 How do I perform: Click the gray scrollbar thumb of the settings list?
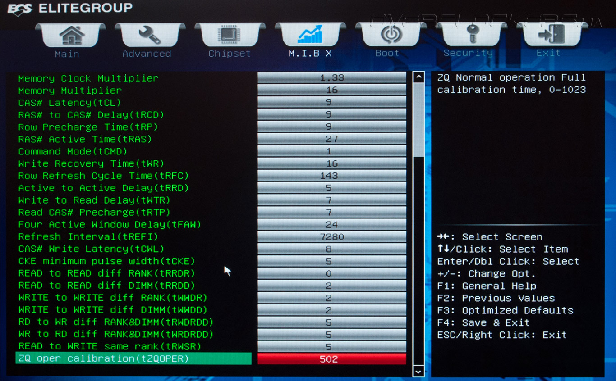418,120
